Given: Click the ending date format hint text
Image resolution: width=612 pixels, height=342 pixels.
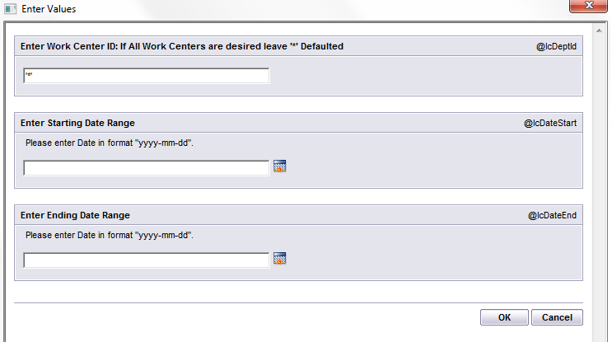Looking at the screenshot, I should coord(110,235).
